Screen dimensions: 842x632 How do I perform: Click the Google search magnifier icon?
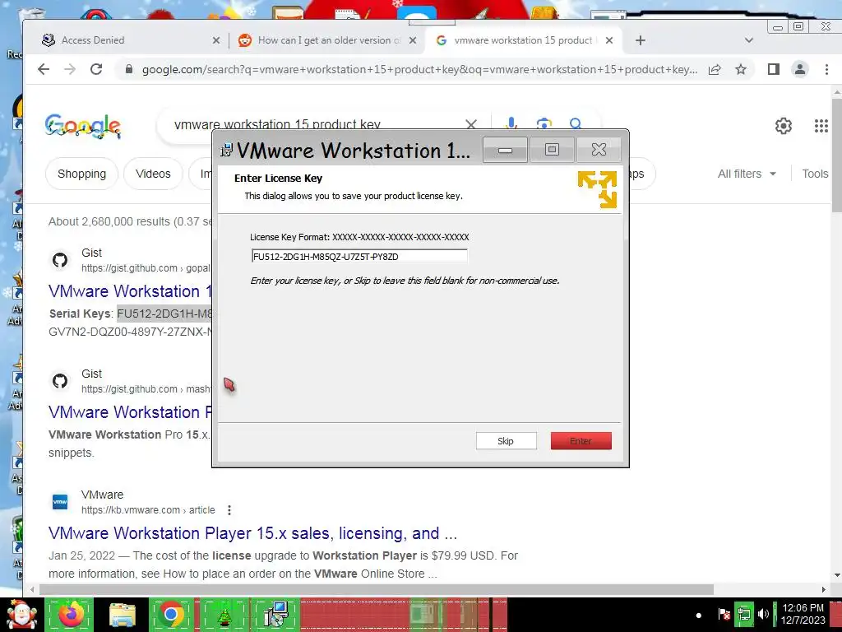(575, 123)
